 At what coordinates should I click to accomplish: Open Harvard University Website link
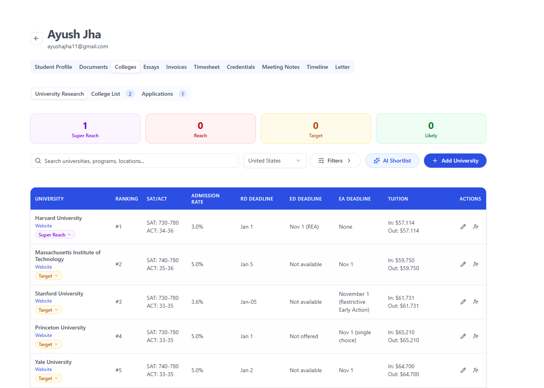click(x=44, y=226)
